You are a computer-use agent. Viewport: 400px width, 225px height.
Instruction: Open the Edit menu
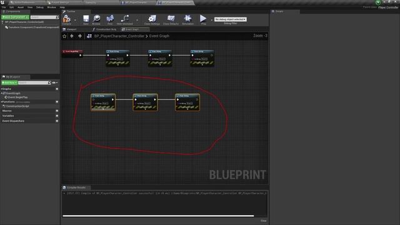point(11,7)
